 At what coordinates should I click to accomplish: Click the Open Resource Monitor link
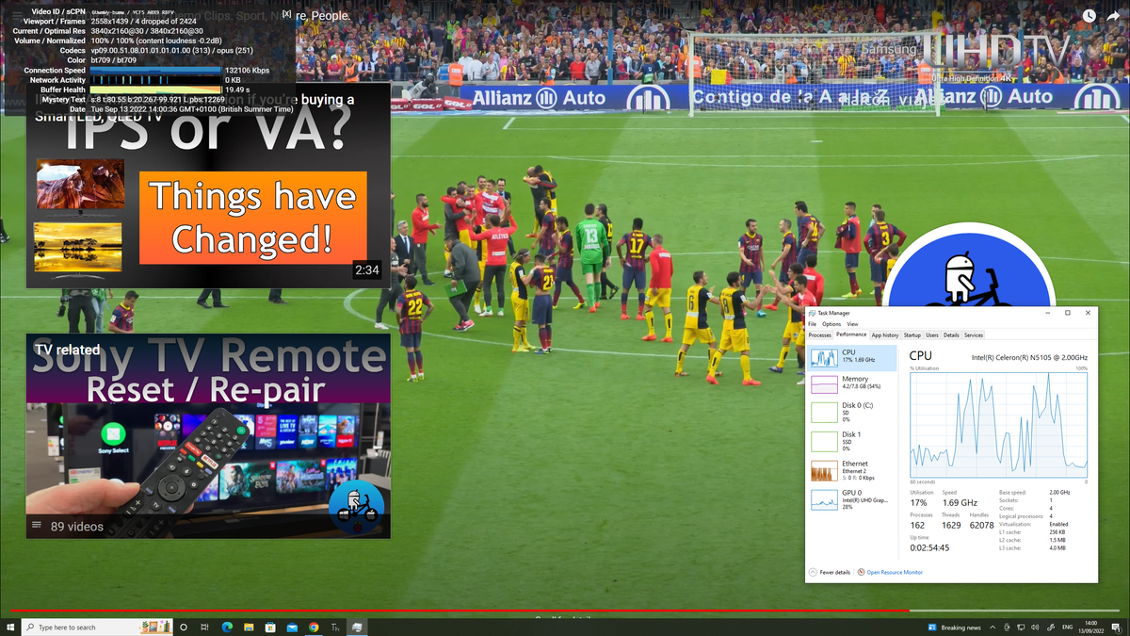[x=895, y=572]
